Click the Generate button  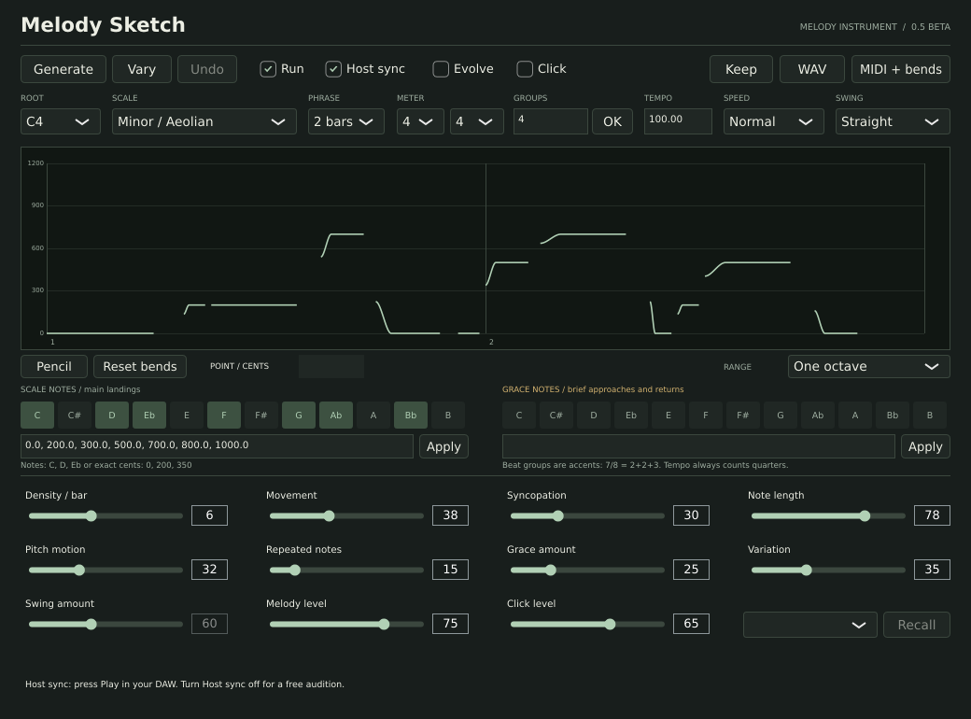(x=63, y=69)
